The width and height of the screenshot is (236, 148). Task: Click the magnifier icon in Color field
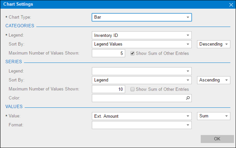(x=188, y=98)
